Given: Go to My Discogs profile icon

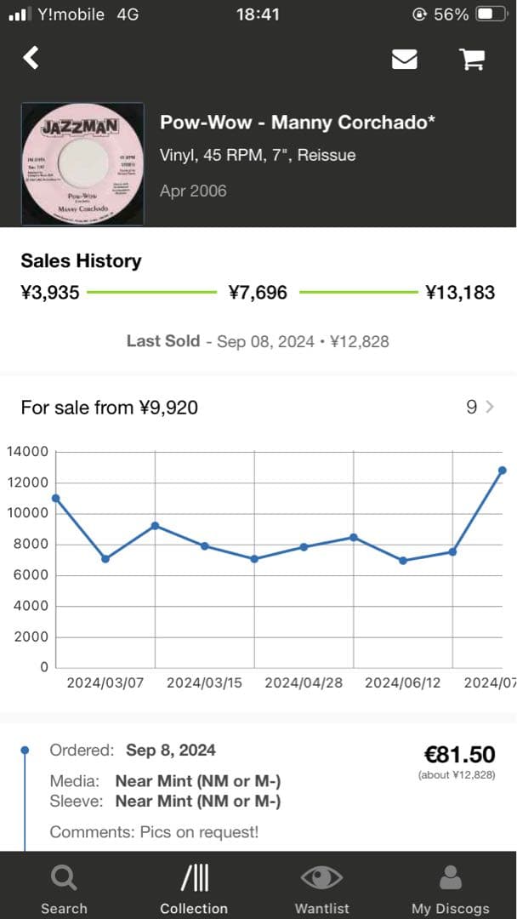Looking at the screenshot, I should click(x=451, y=877).
